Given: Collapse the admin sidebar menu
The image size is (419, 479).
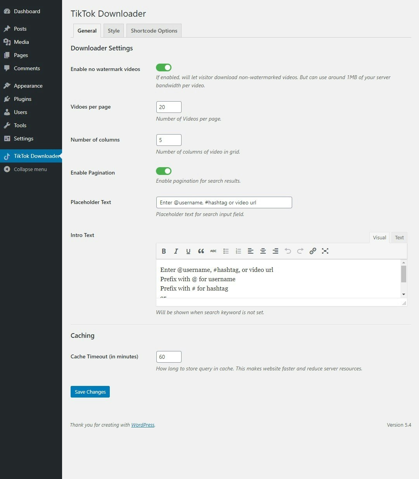Looking at the screenshot, I should point(31,169).
